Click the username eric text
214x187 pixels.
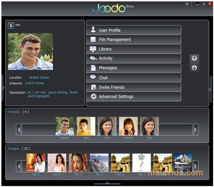tap(18, 25)
